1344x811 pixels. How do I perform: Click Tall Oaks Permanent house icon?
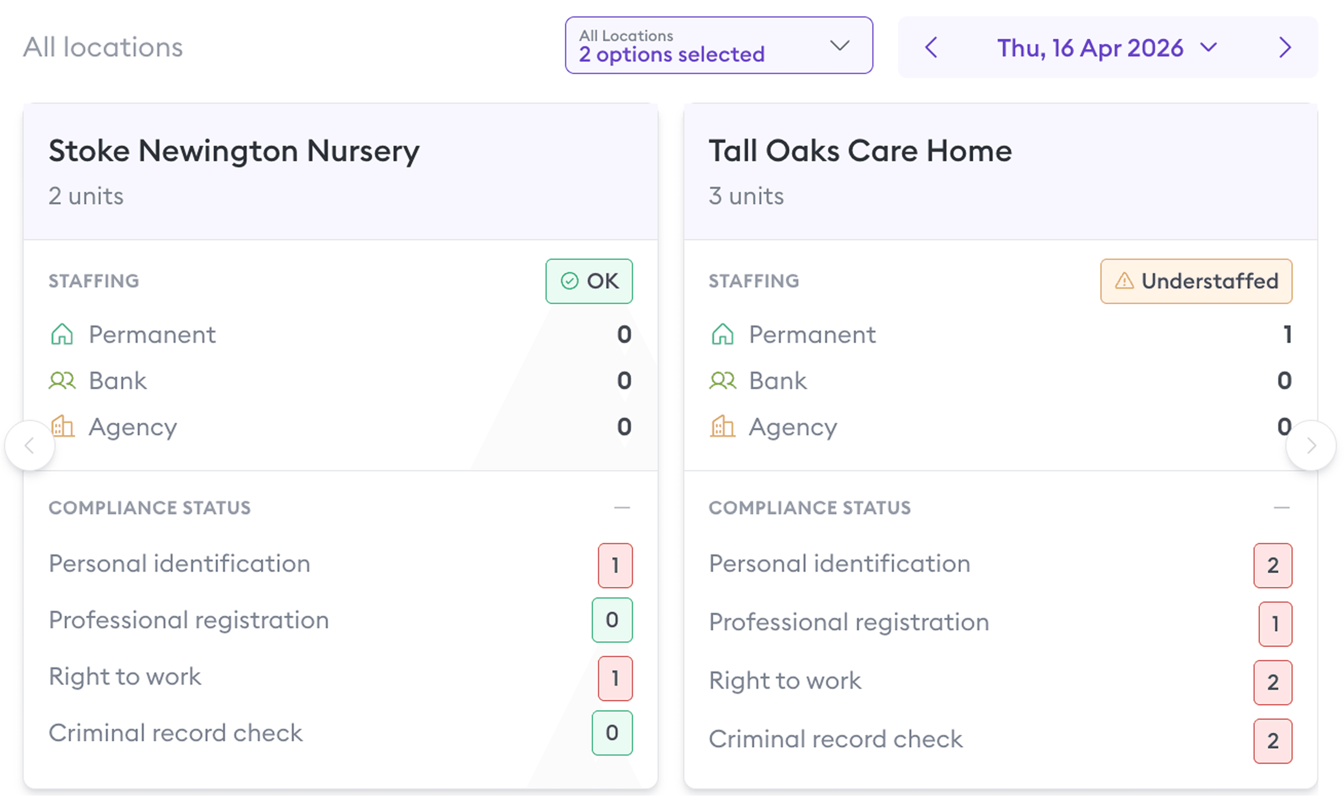[723, 335]
